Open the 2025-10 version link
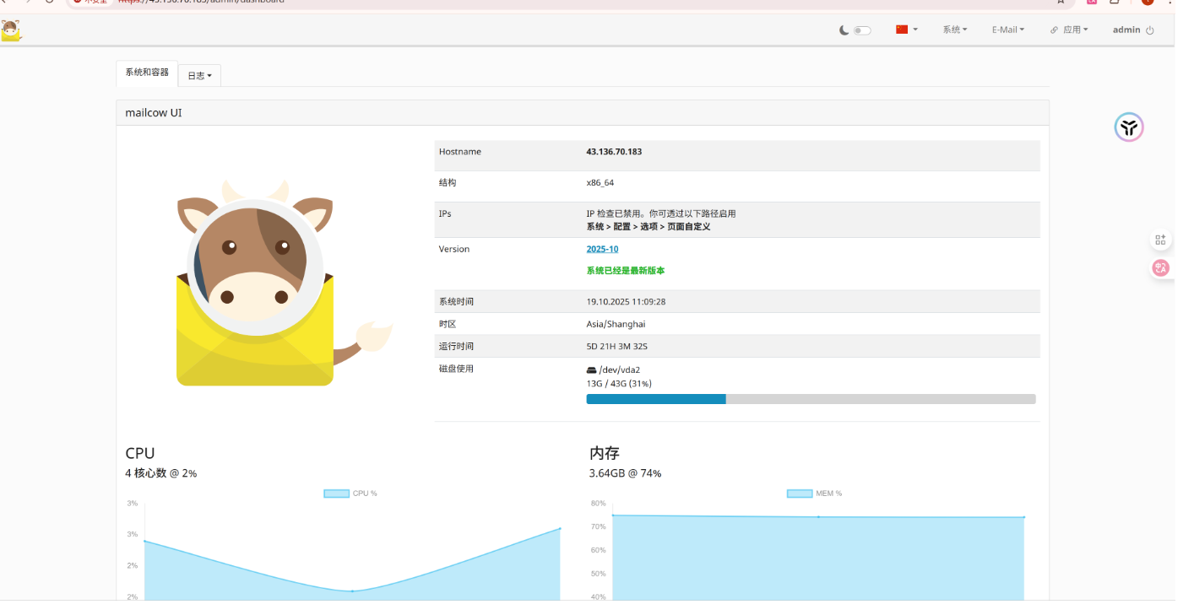 [x=602, y=248]
